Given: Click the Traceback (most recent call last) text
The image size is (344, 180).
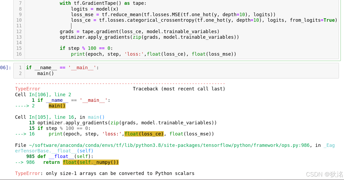Looking at the screenshot, I should (x=179, y=89).
